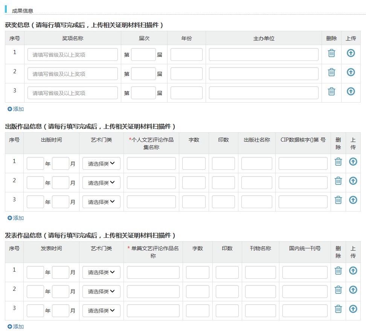The height and width of the screenshot is (334, 366).
Task: Upload proof for award row 2
Action: pos(351,72)
